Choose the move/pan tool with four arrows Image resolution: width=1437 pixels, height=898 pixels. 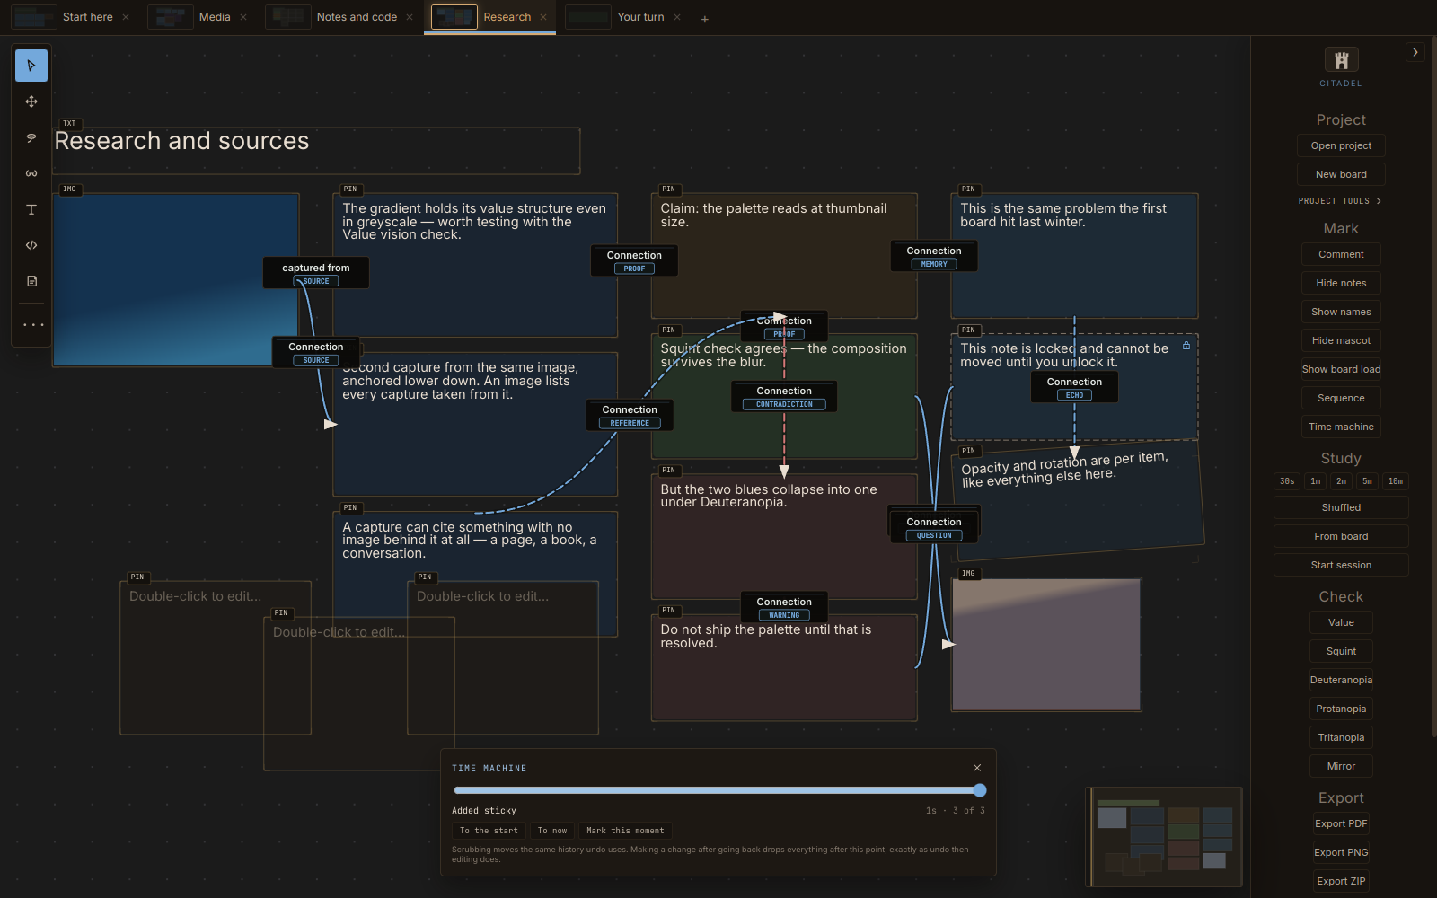point(31,101)
